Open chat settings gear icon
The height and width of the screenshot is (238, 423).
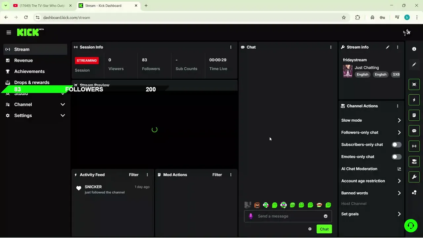pos(310,229)
